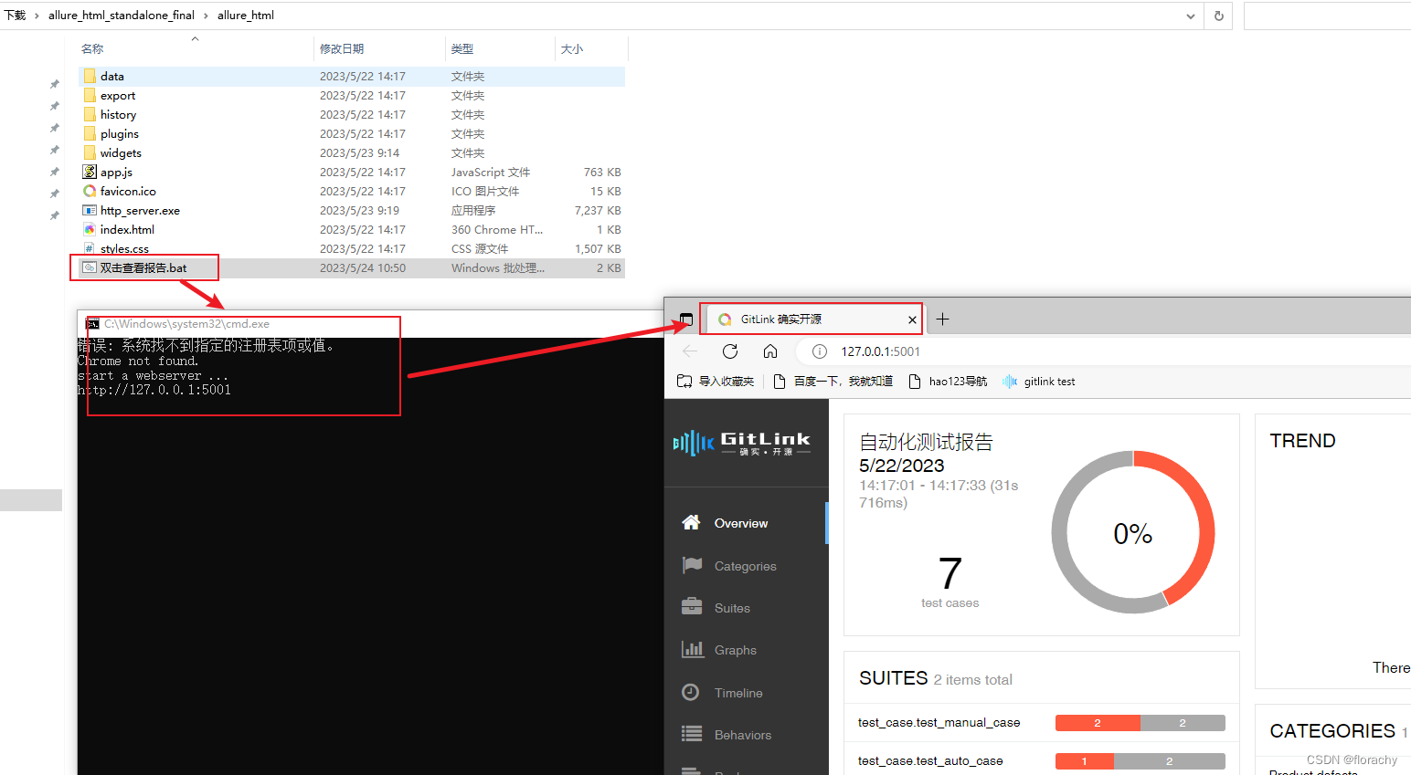Image resolution: width=1411 pixels, height=775 pixels.
Task: Select the widgets folder icon
Action: 90,152
